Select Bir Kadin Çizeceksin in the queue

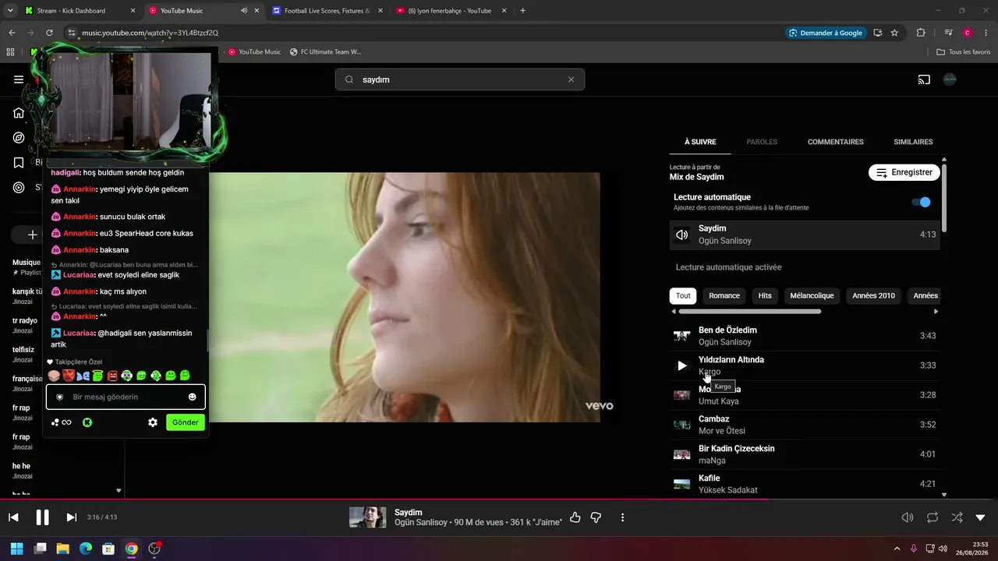805,454
